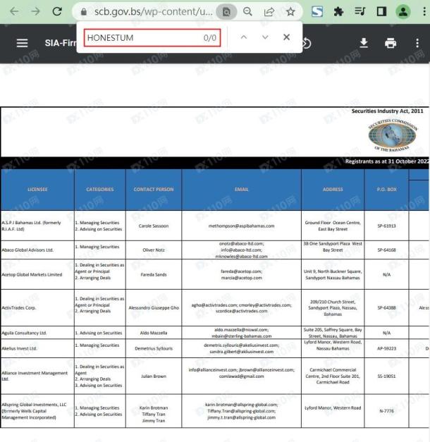Open the find-in-page search icon

226,12
